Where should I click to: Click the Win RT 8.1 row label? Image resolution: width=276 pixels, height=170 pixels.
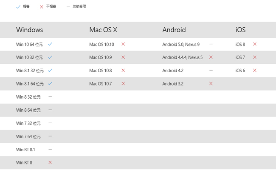[x=25, y=150]
